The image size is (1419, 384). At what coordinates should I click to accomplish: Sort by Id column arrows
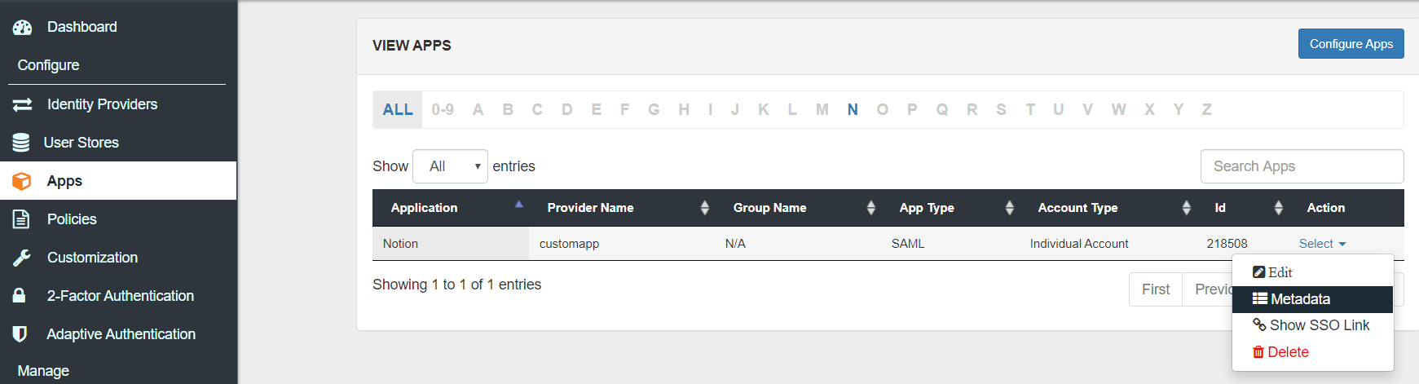click(1279, 208)
